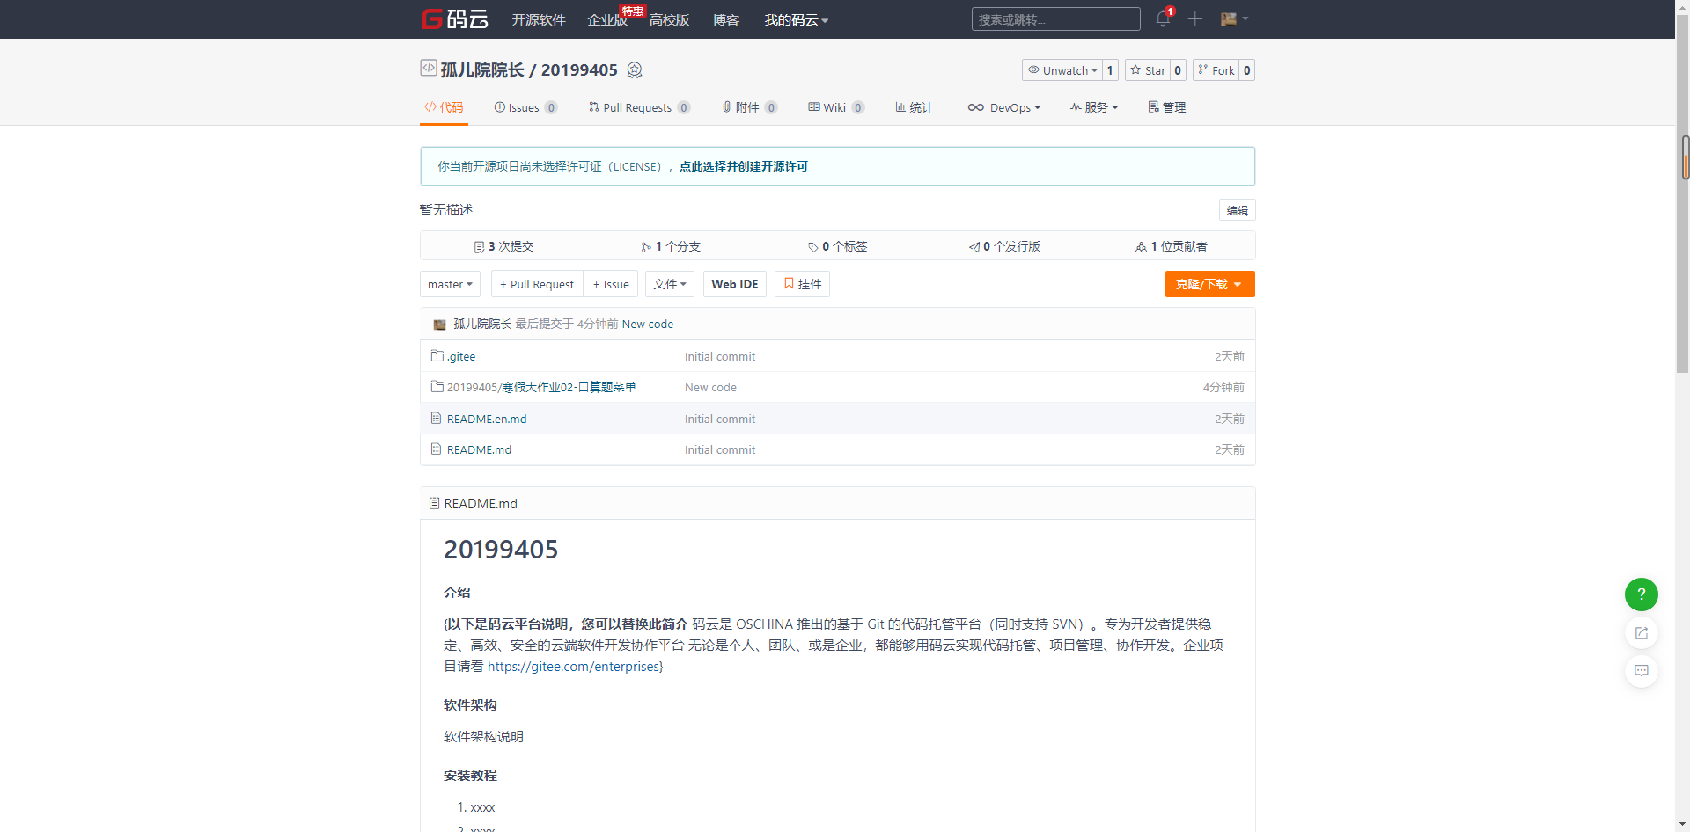The image size is (1690, 832).
Task: Click the 挂件 widget button
Action: [802, 284]
